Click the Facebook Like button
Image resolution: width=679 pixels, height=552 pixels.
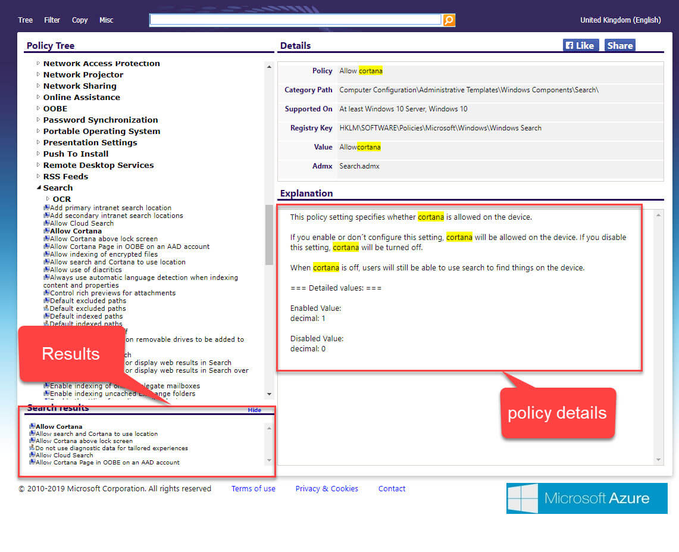(580, 45)
